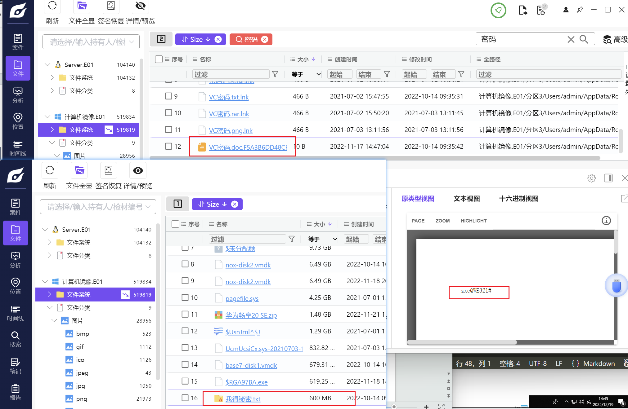Toggle 详情/预览 crossed-eye icon at top
This screenshot has height=409, width=628.
(140, 6)
